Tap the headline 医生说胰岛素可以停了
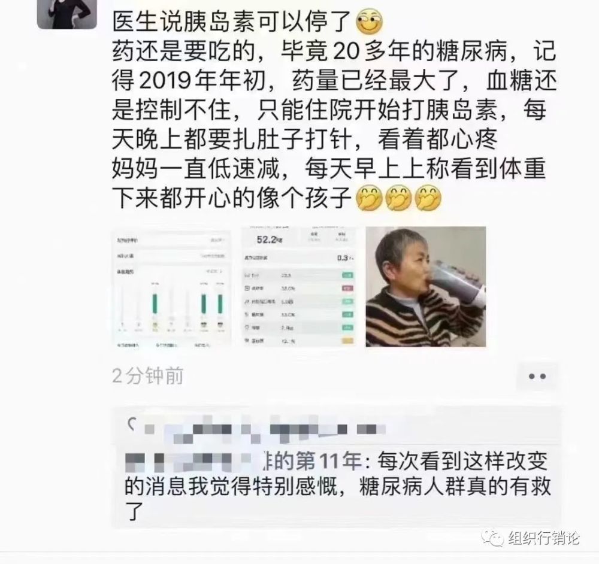Image resolution: width=599 pixels, height=564 pixels. pos(232,22)
